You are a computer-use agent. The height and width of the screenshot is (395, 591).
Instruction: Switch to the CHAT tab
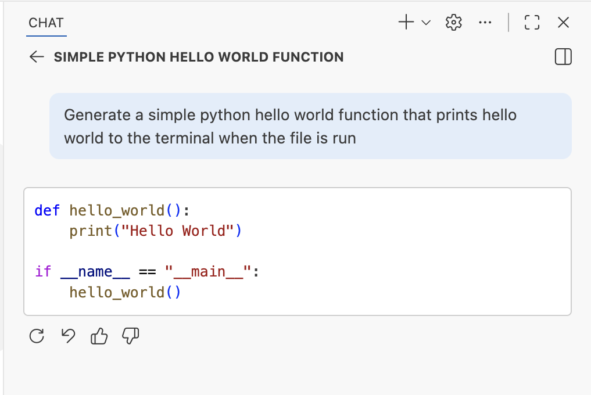point(45,23)
